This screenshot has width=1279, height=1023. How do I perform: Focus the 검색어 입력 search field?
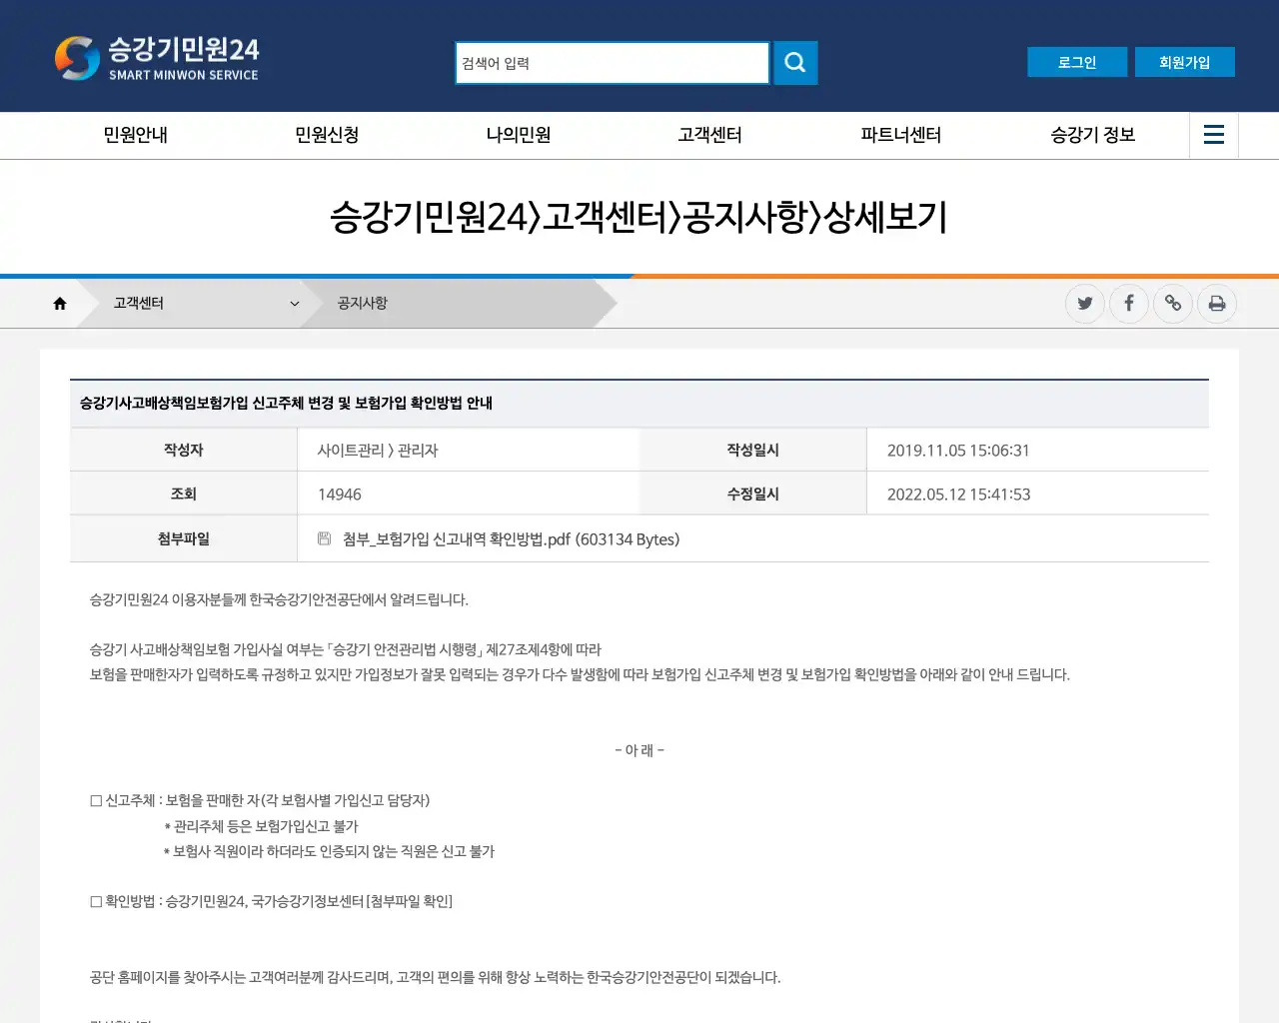pos(613,63)
